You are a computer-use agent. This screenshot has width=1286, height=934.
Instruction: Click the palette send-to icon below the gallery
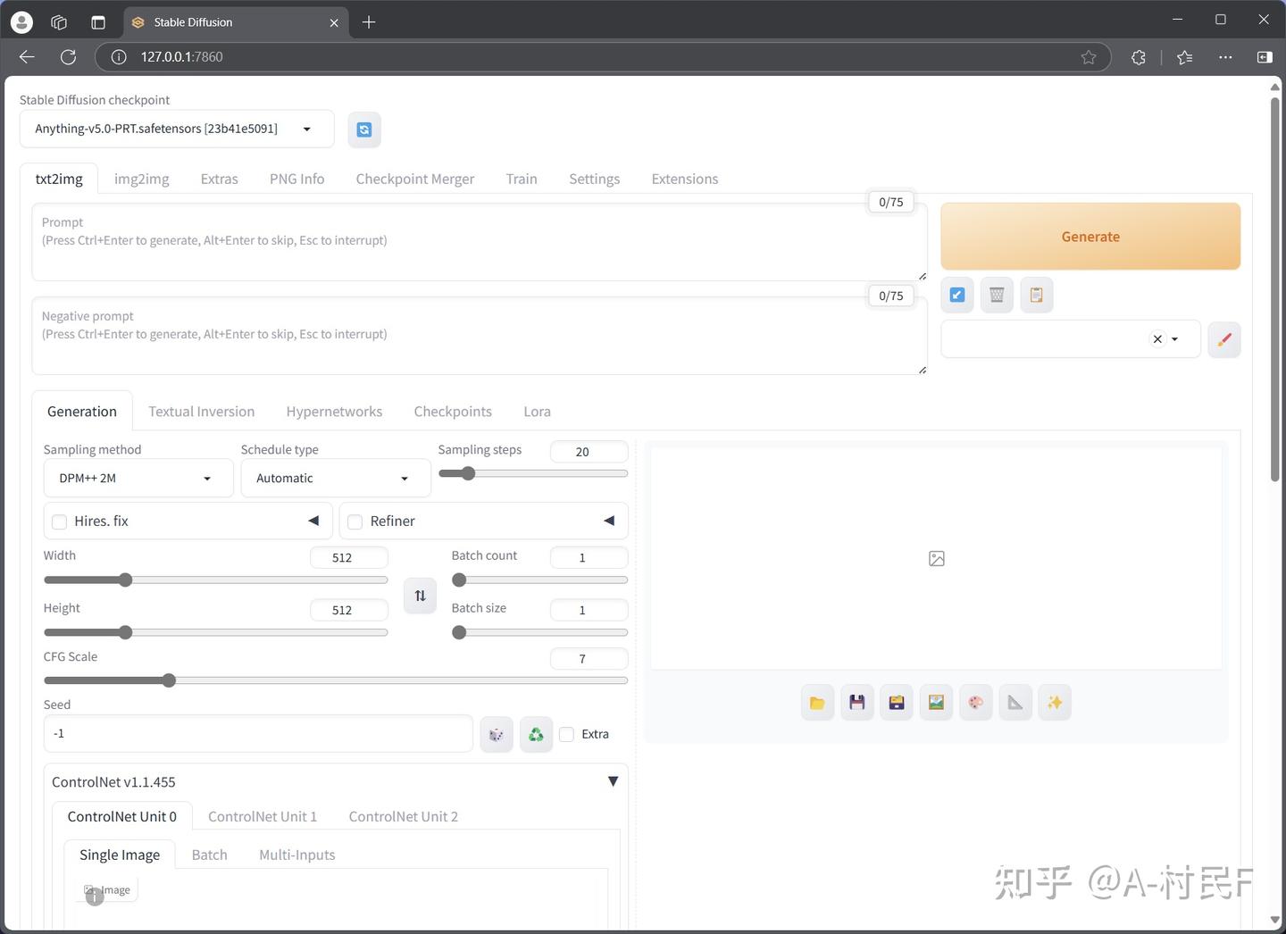point(975,703)
